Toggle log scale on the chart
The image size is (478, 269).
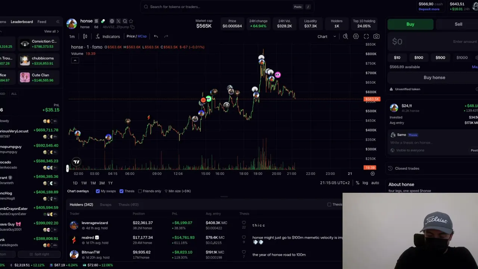click(365, 183)
